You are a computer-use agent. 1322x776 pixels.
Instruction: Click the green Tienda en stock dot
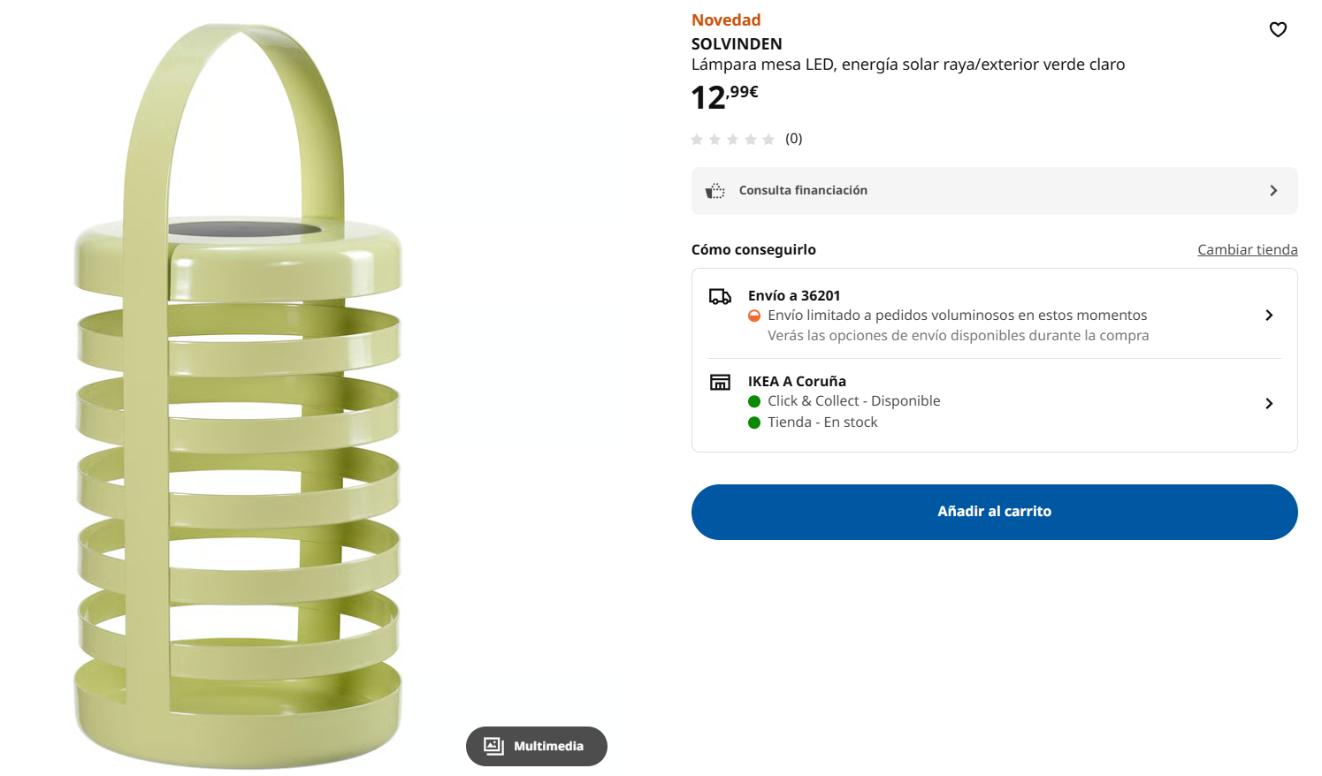[754, 423]
